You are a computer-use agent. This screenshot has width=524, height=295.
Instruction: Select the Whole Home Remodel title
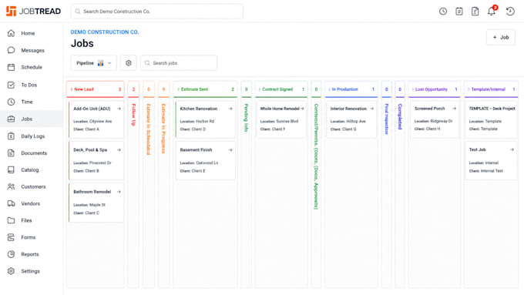(x=280, y=109)
